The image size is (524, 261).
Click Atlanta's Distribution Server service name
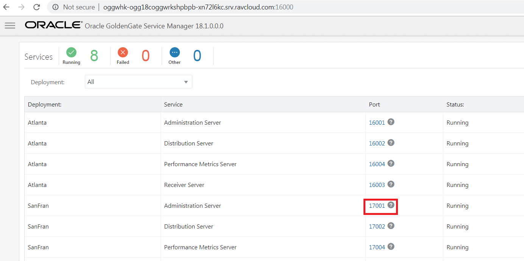click(189, 144)
